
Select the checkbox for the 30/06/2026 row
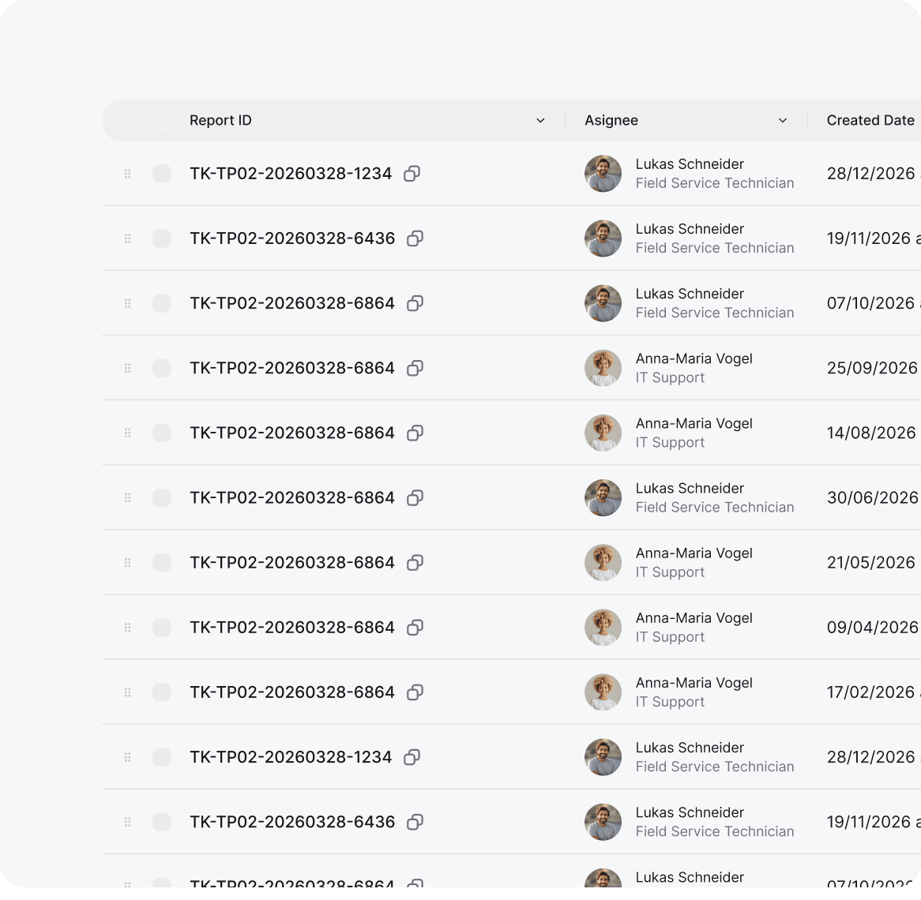pos(162,497)
